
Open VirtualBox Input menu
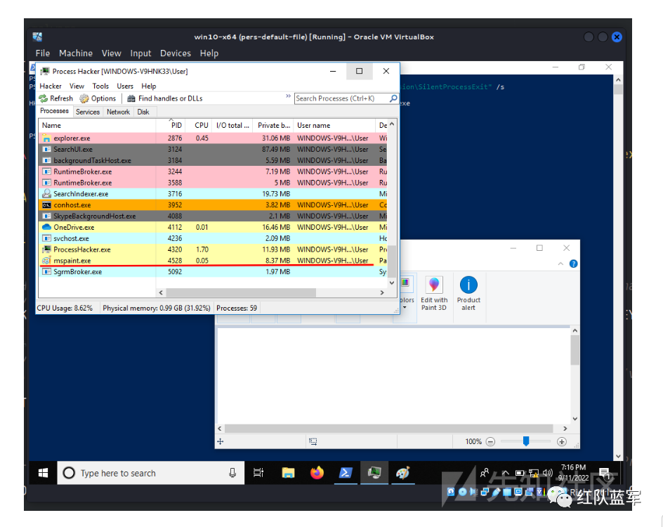tap(140, 53)
